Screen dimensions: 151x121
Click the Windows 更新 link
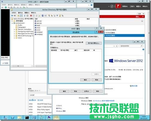click(x=61, y=111)
